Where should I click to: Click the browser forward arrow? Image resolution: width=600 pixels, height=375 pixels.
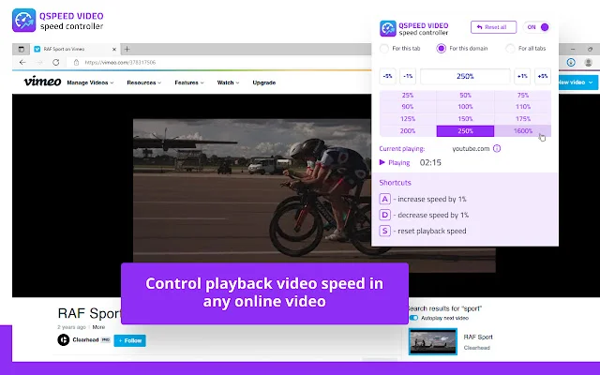click(x=39, y=63)
